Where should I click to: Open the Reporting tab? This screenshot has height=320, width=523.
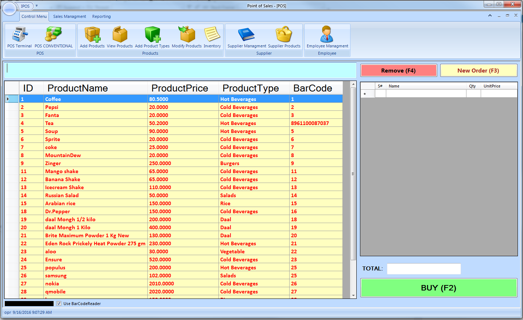point(101,16)
